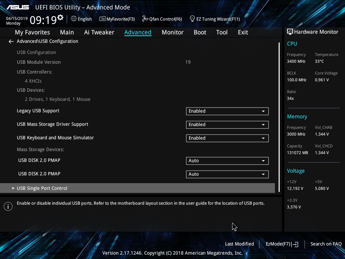345x259 pixels.
Task: Click USB Mass Storage Driver Support label
Action: coord(53,124)
